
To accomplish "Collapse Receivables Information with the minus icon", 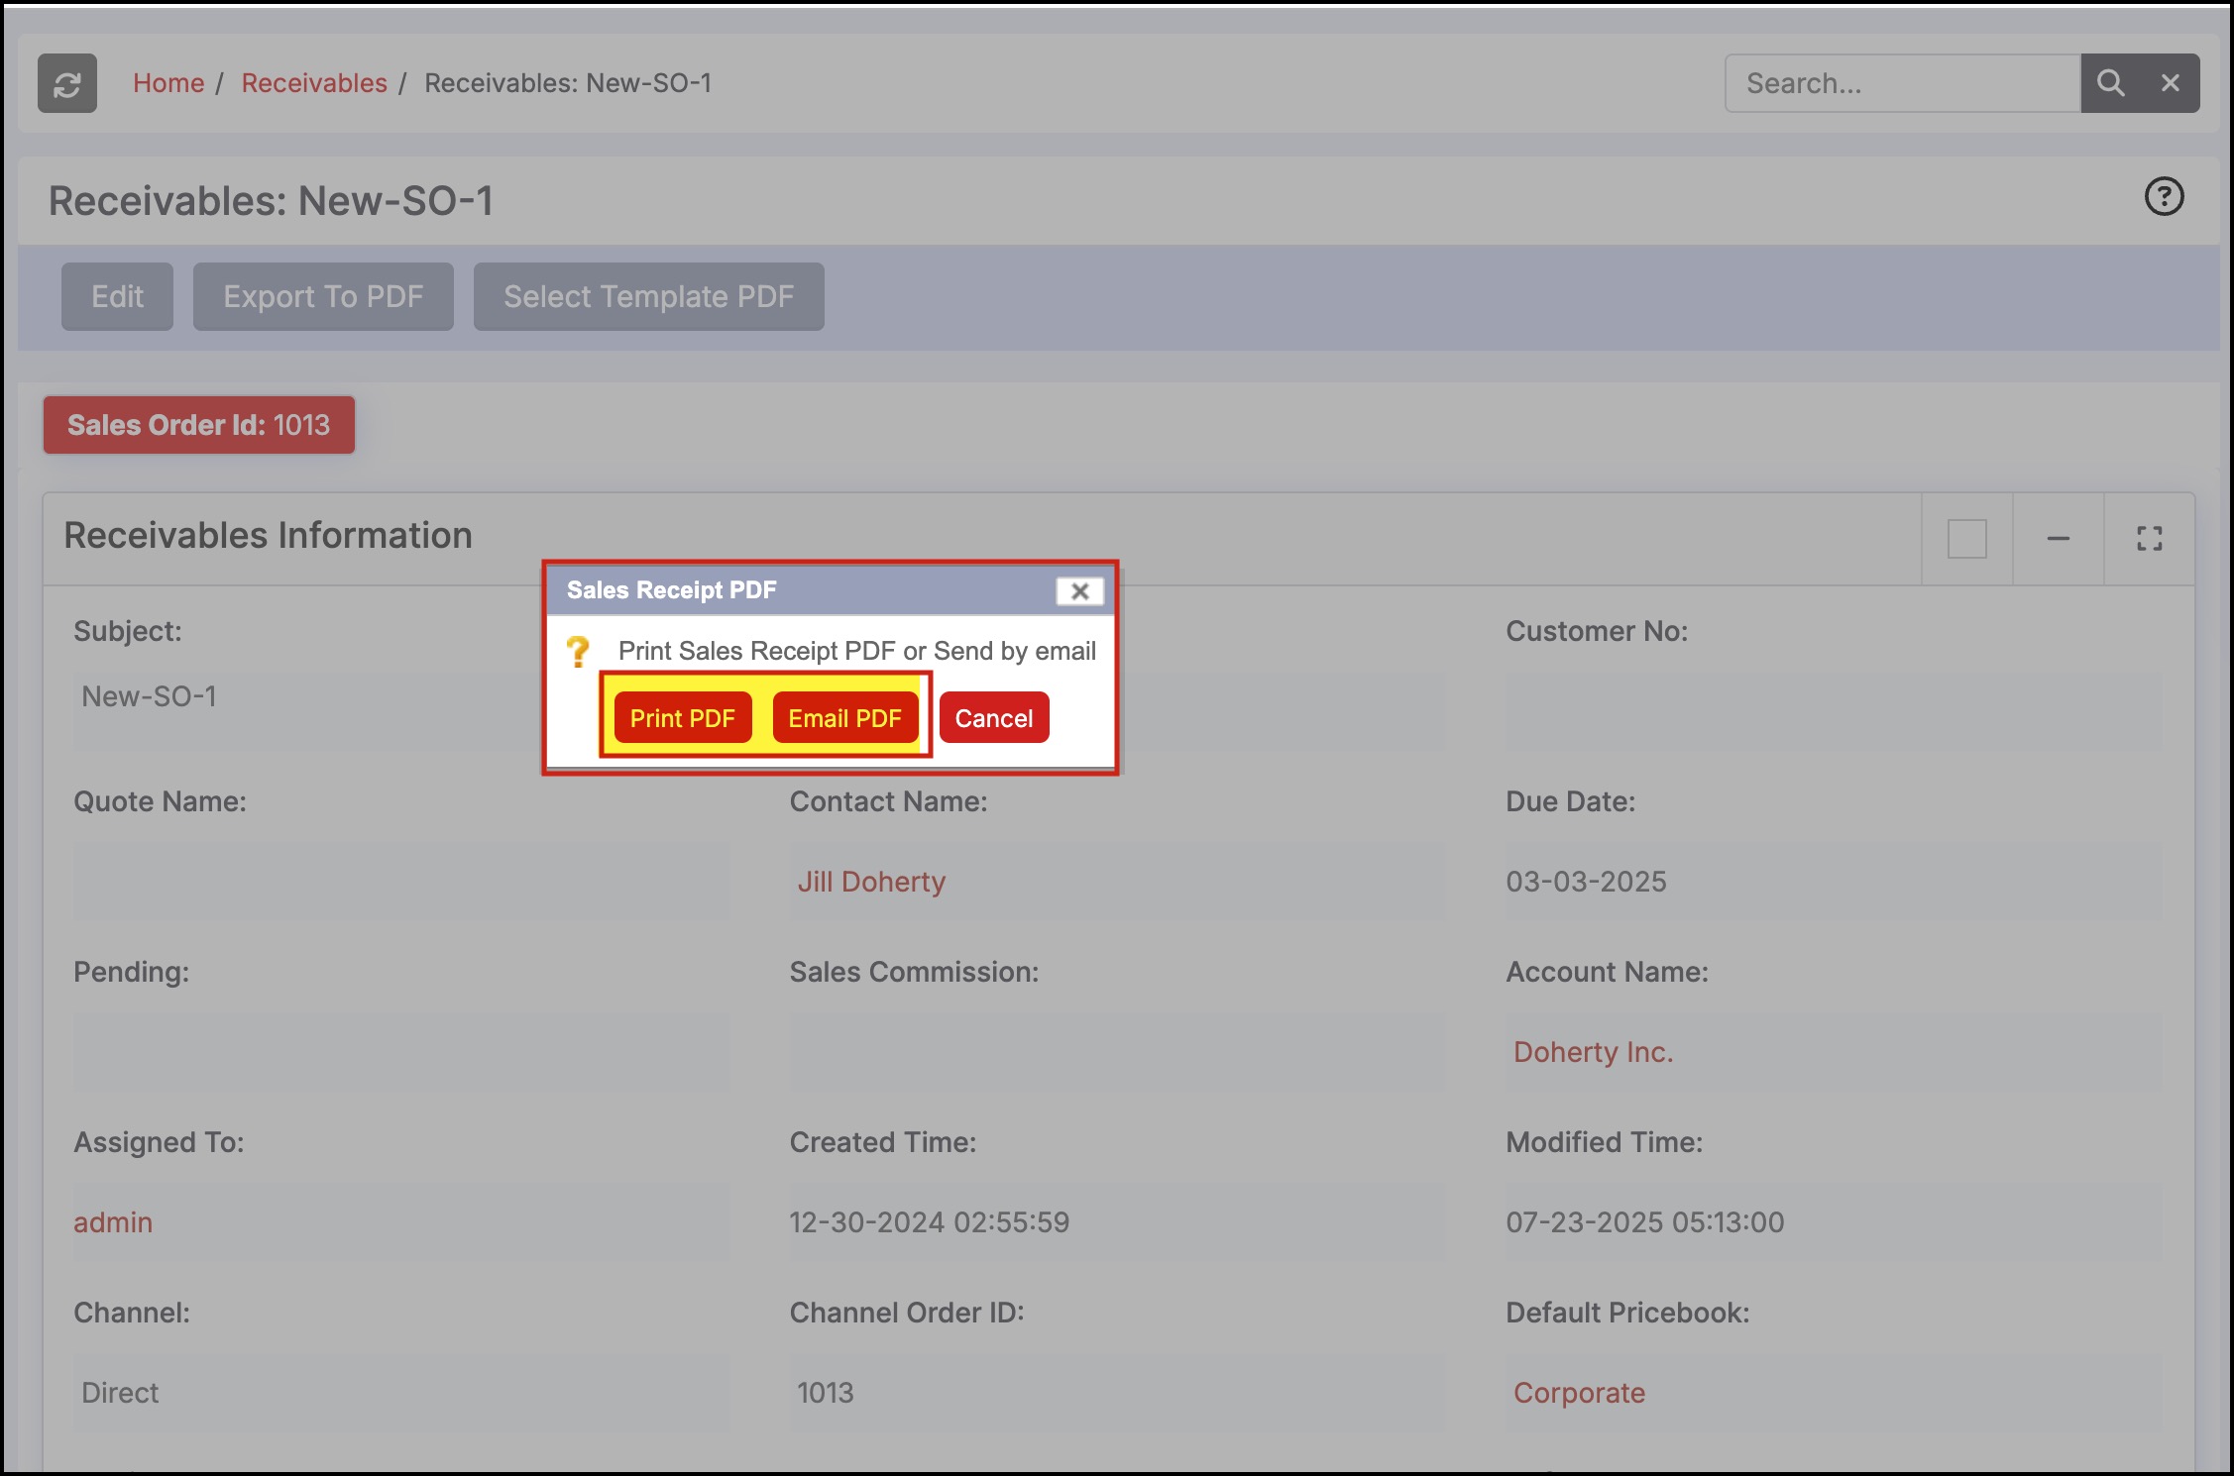I will pyautogui.click(x=2058, y=539).
